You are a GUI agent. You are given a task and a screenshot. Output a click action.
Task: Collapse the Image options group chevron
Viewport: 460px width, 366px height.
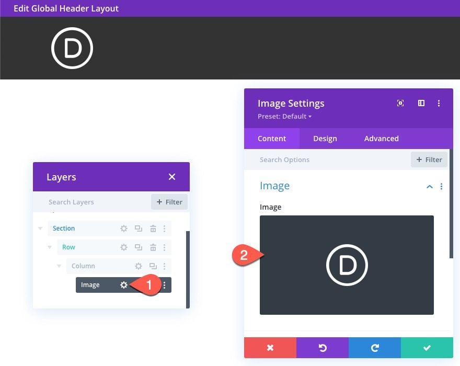(429, 187)
